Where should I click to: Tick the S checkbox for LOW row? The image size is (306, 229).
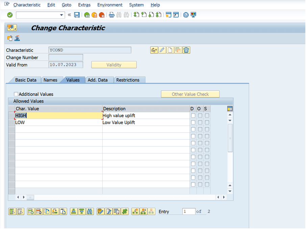tap(207, 122)
